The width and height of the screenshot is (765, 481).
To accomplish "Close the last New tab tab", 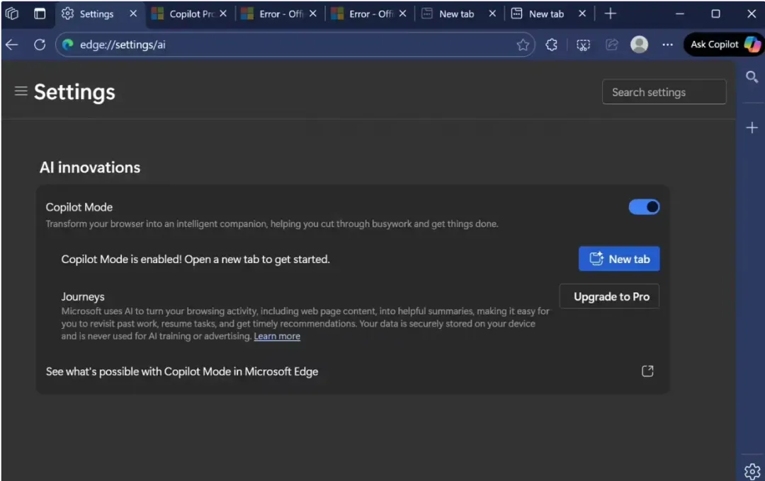I will click(x=582, y=13).
